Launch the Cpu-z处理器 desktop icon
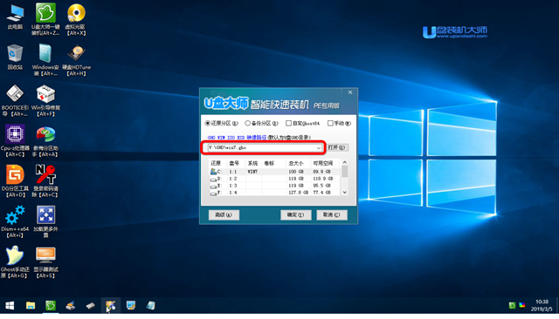Image resolution: width=559 pixels, height=319 pixels. pos(15,141)
